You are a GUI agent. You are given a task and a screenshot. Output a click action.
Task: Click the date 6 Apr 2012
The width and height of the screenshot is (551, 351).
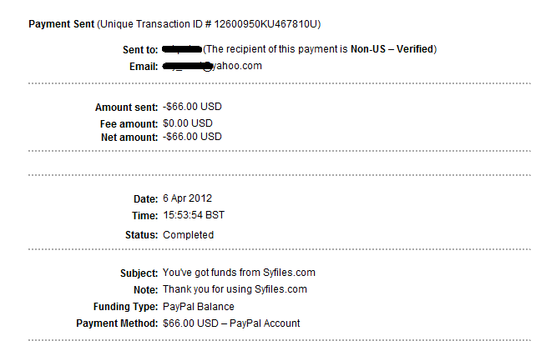(x=187, y=199)
